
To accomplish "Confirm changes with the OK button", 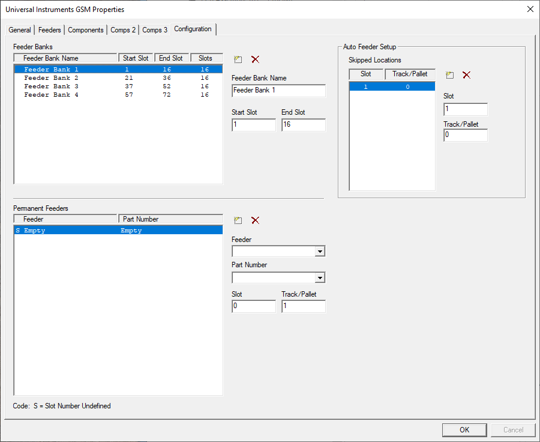I will click(464, 429).
